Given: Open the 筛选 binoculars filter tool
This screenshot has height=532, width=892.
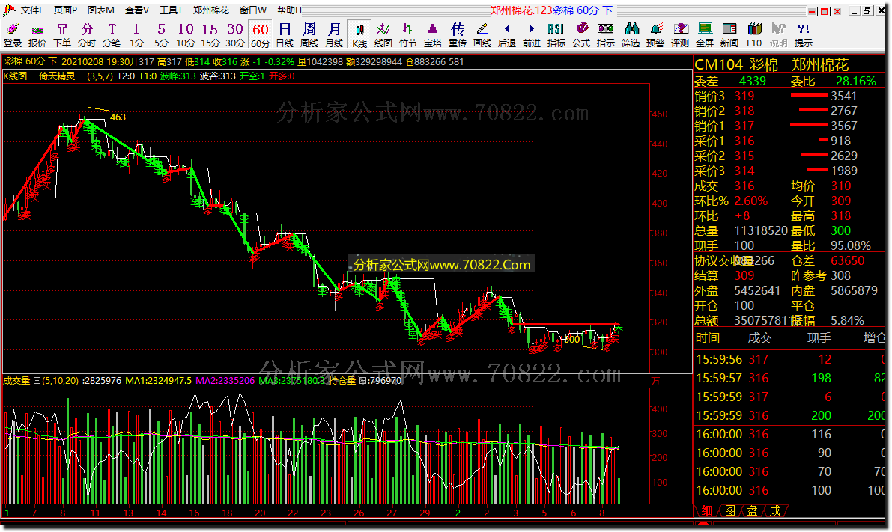Looking at the screenshot, I should click(x=631, y=35).
